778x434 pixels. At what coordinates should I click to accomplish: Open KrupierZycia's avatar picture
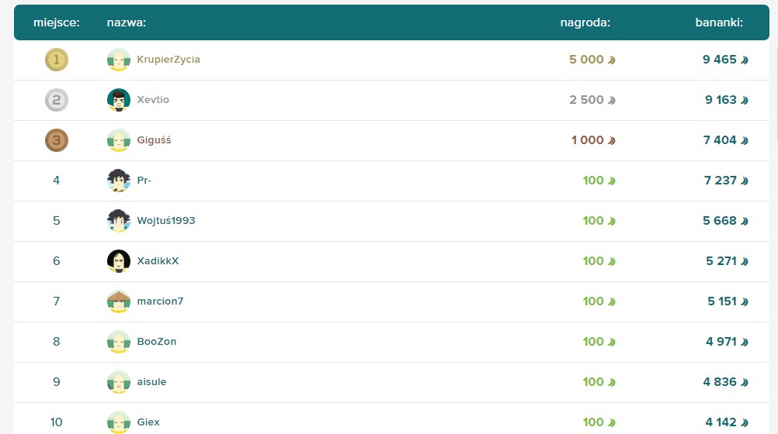click(x=119, y=60)
